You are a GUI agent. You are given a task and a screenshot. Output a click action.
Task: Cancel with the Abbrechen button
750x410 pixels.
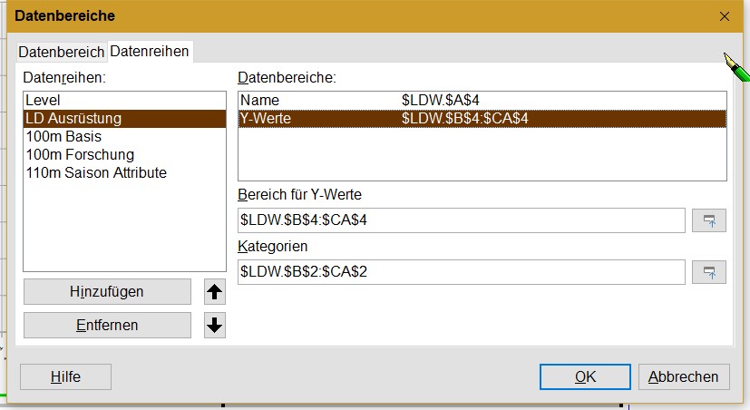[x=684, y=377]
